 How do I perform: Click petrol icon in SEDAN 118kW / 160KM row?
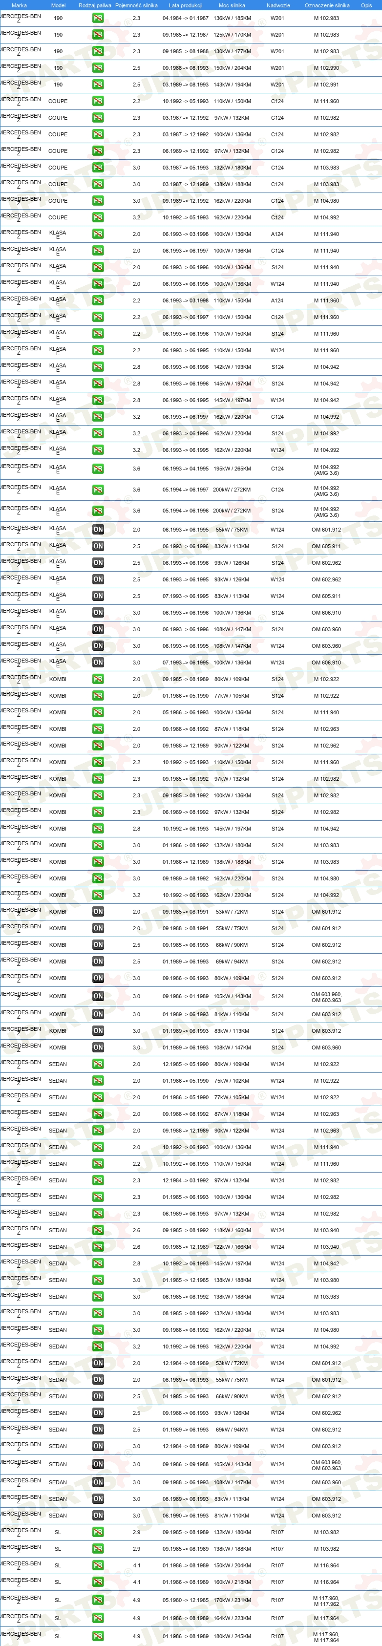(x=98, y=1230)
